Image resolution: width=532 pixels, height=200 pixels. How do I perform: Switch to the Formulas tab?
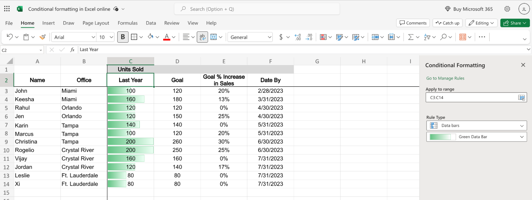pos(128,23)
